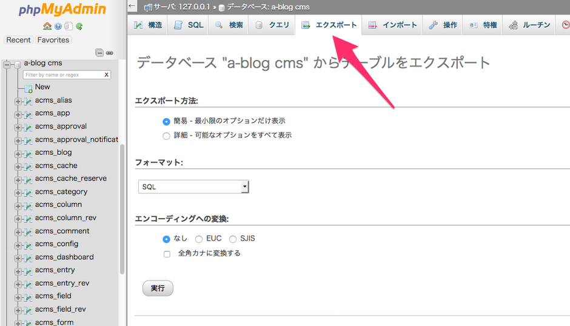Click the collapse-all icon above the database tree
Viewport: 570px width, 326px height.
pos(99,53)
